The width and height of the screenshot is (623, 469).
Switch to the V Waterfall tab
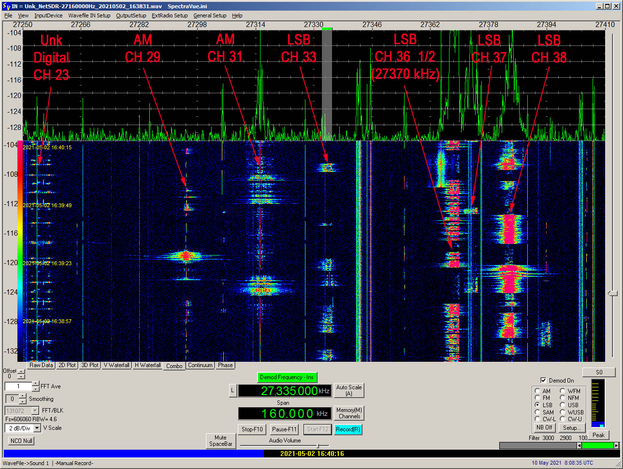pyautogui.click(x=116, y=365)
